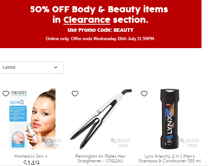Open Quick View for Remington straightener
The height and width of the screenshot is (166, 208).
[120, 143]
